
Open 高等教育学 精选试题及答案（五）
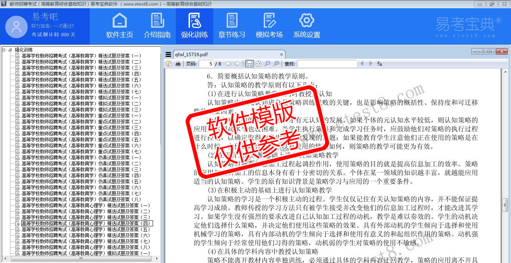[x=82, y=80]
